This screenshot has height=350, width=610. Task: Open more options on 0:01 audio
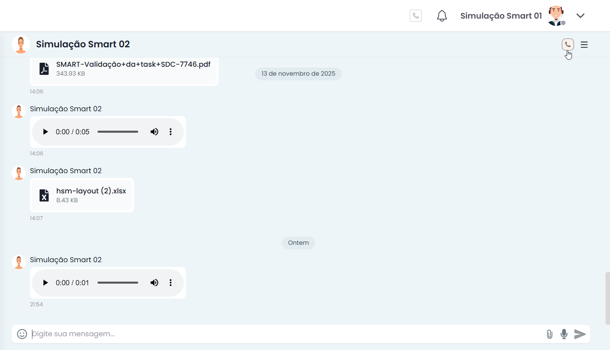tap(170, 283)
